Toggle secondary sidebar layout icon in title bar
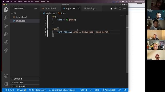 click(x=124, y=4)
